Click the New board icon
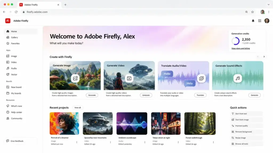 click(x=8, y=87)
